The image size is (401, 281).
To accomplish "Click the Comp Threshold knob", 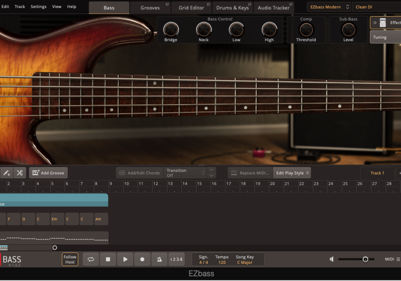I will 306,30.
